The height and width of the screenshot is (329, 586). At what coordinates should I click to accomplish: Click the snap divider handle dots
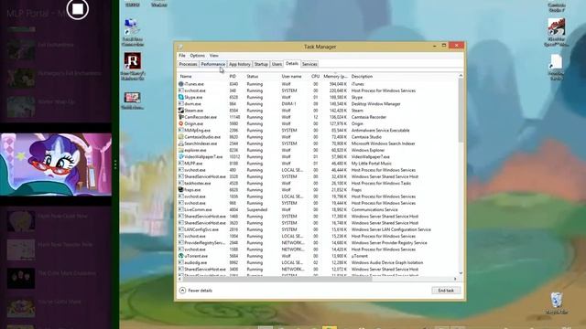tap(115, 164)
